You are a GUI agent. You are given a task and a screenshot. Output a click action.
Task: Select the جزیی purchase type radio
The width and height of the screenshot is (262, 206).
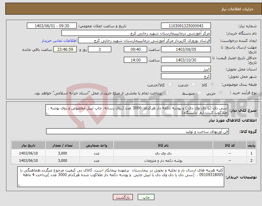coord(220,92)
